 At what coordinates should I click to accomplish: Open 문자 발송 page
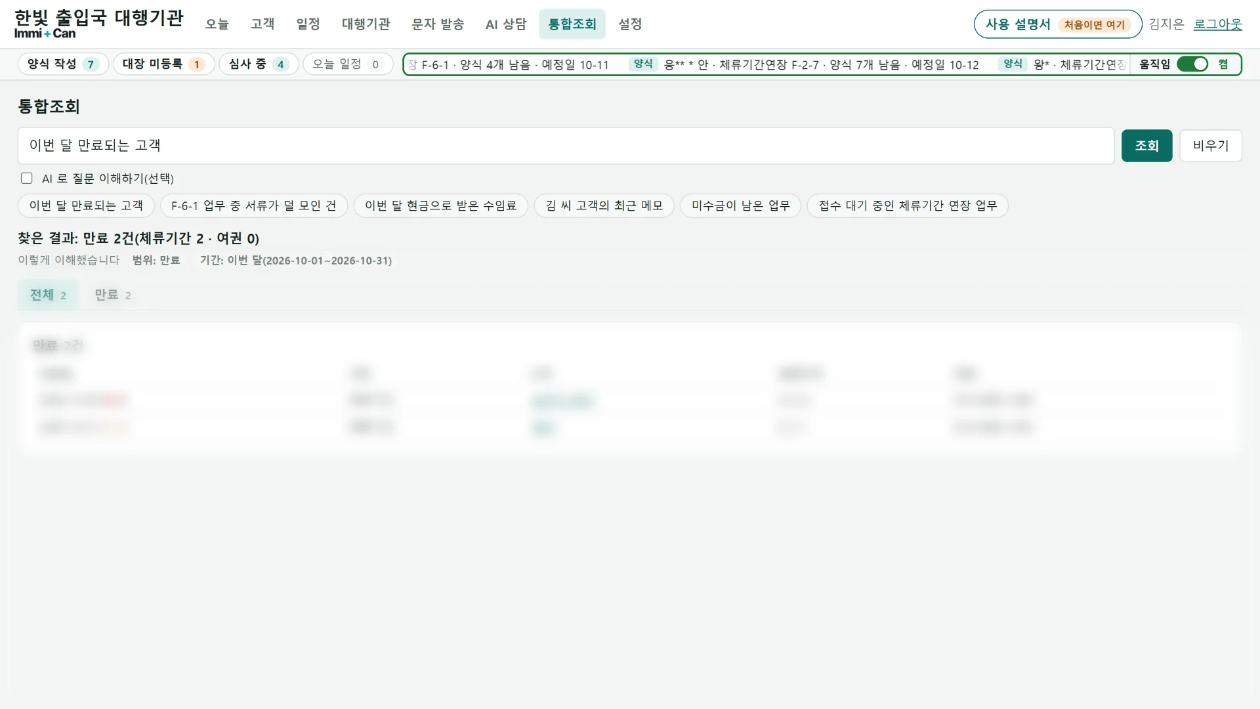pyautogui.click(x=438, y=24)
